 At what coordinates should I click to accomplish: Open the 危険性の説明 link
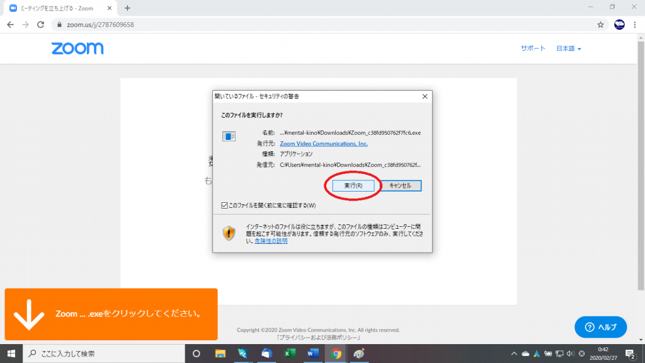271,241
